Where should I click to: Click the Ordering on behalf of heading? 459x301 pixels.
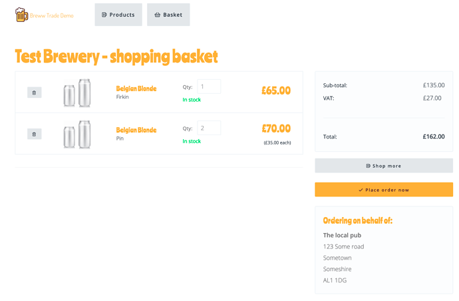click(358, 220)
